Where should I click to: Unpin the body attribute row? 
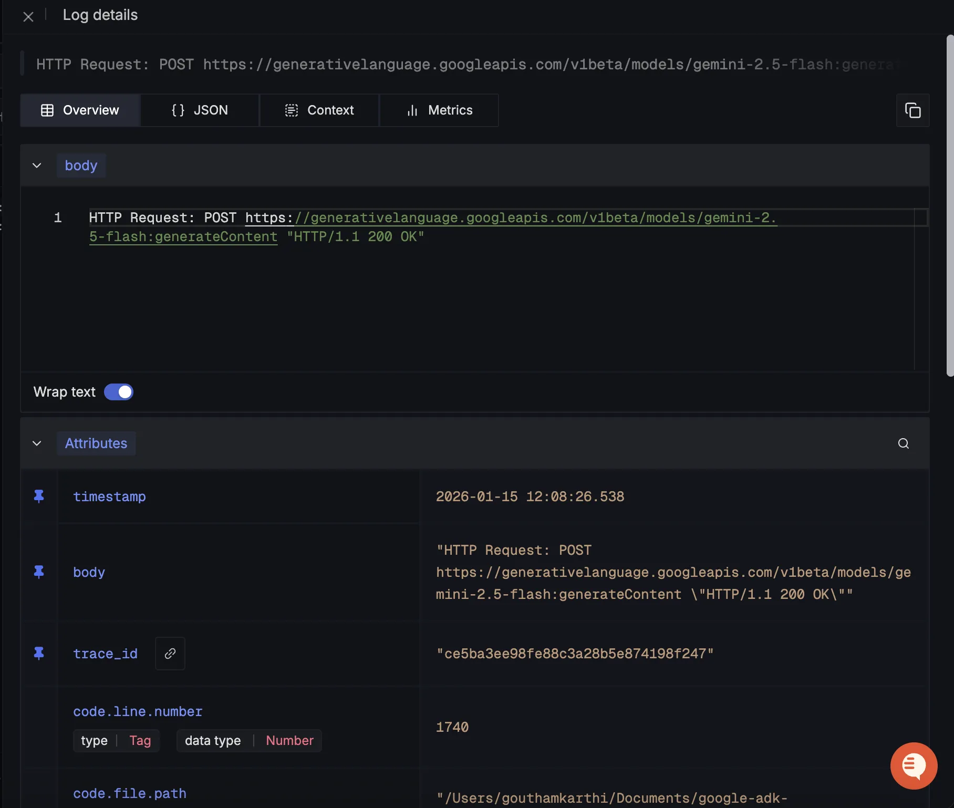click(x=39, y=572)
